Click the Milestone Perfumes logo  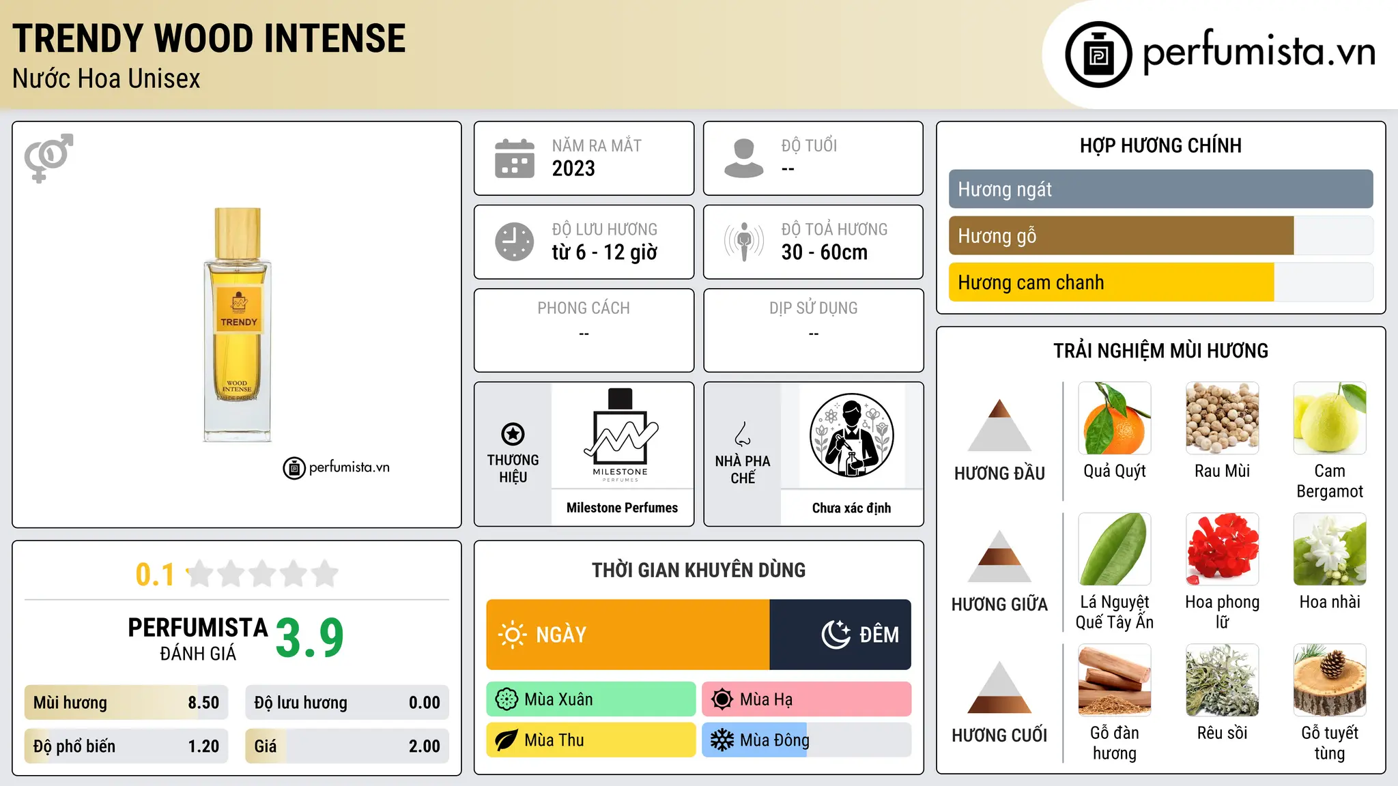tap(621, 435)
